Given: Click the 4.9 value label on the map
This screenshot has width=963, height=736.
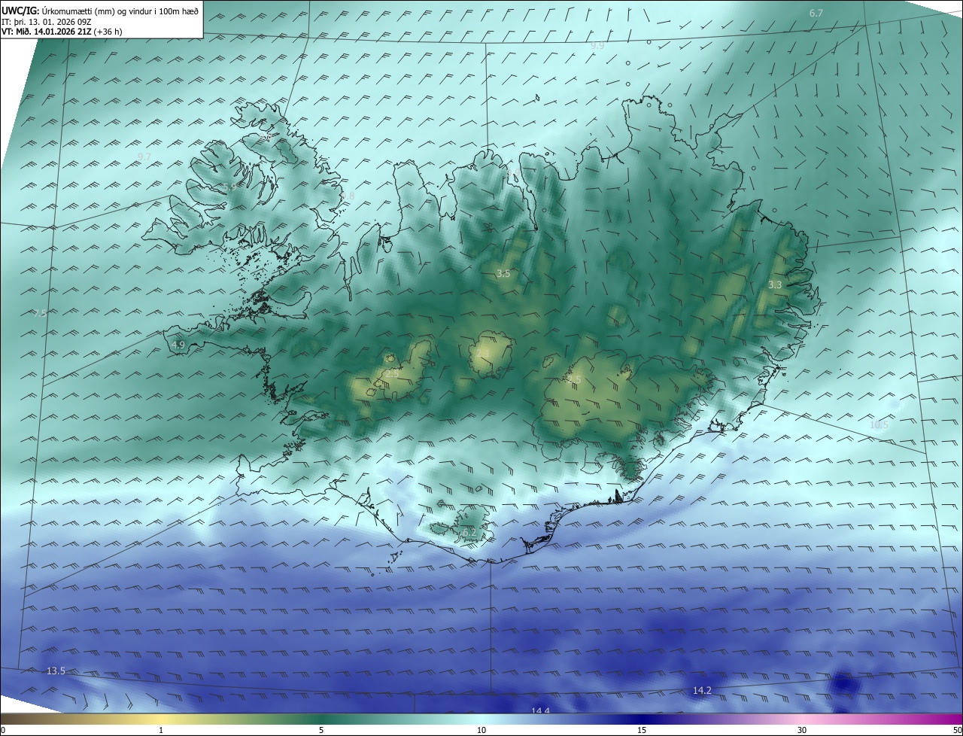Looking at the screenshot, I should (x=178, y=345).
